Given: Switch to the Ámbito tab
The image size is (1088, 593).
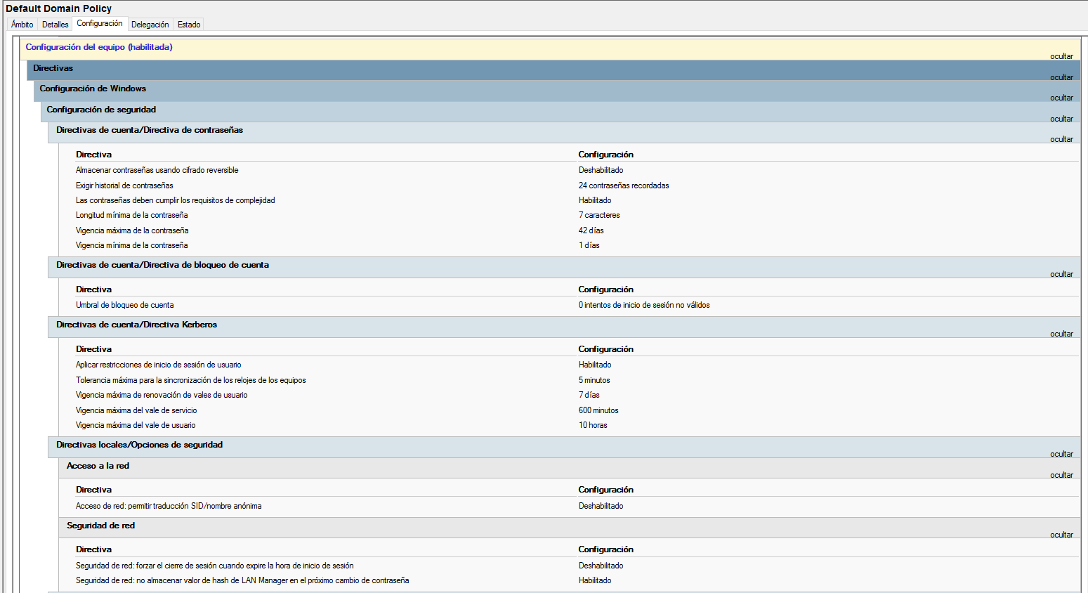Looking at the screenshot, I should 21,24.
